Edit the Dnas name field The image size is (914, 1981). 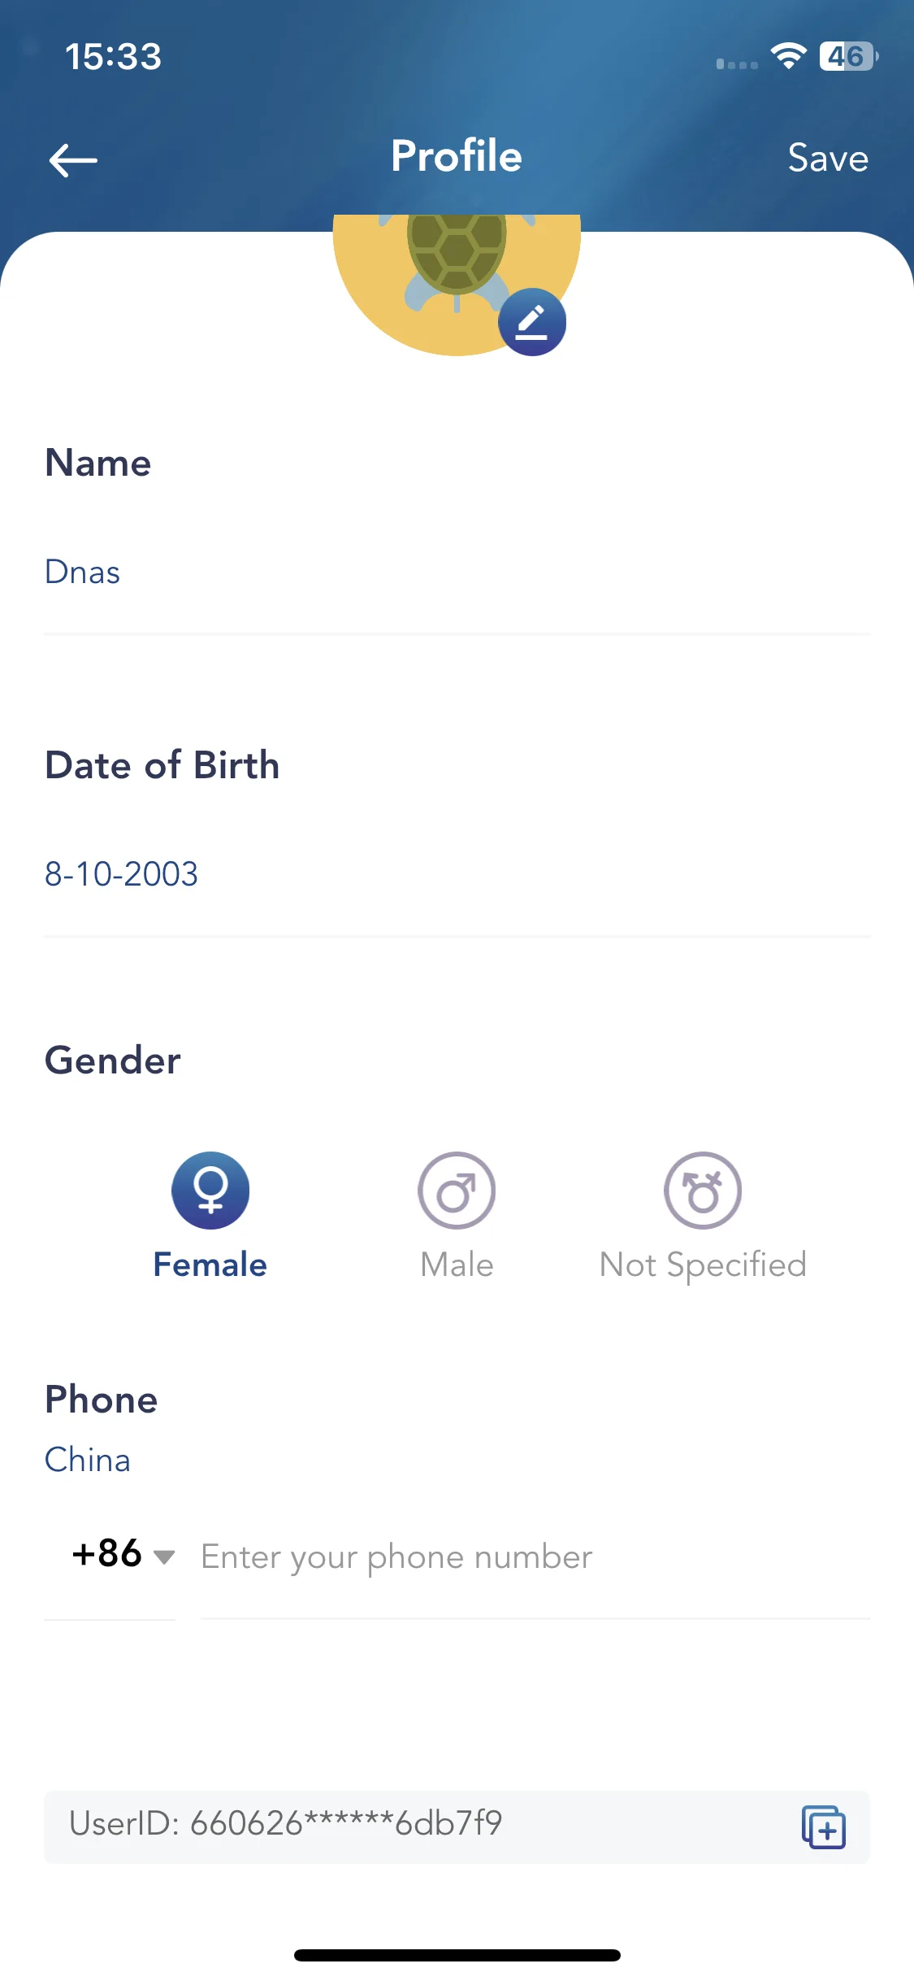coord(457,573)
